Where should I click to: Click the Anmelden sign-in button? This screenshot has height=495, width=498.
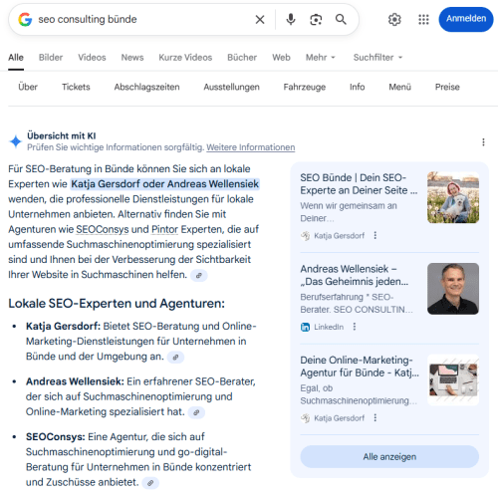(466, 19)
